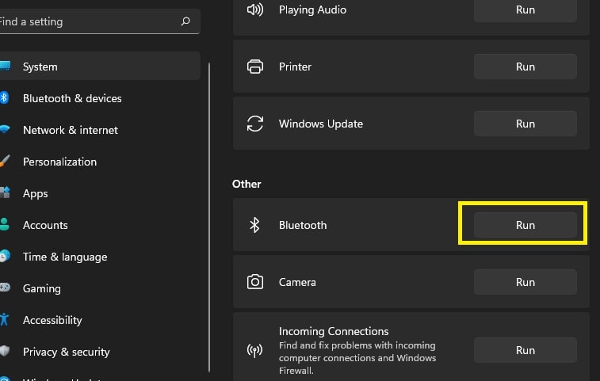Click the Printer icon
Image resolution: width=600 pixels, height=381 pixels.
click(255, 67)
